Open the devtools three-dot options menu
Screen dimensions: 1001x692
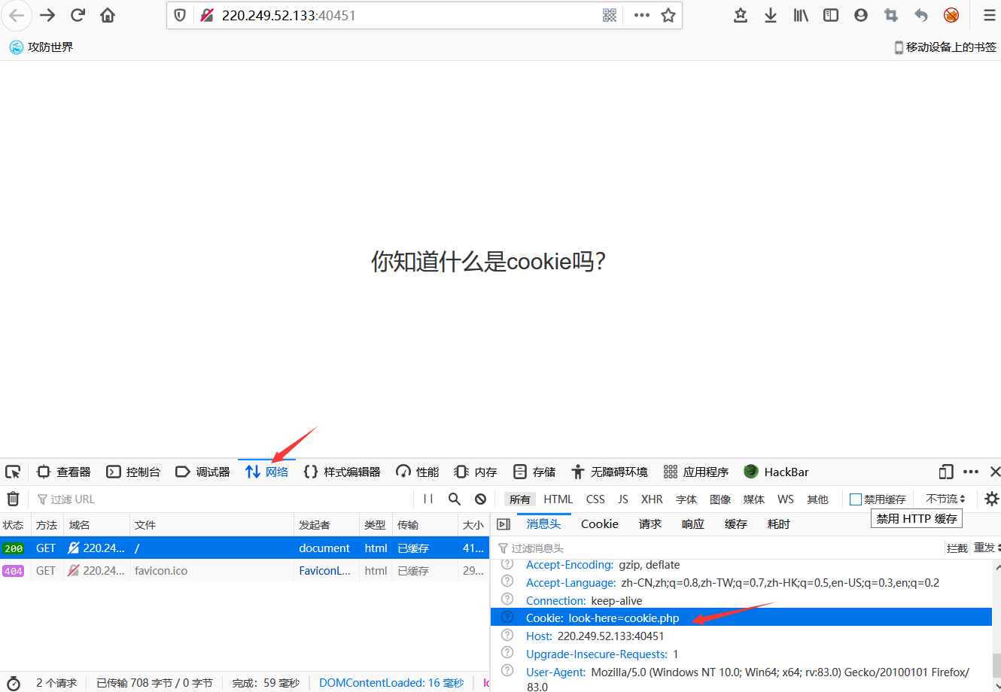pos(971,472)
